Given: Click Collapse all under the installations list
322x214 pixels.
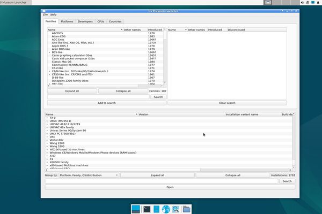Looking at the screenshot, I should point(233,175).
